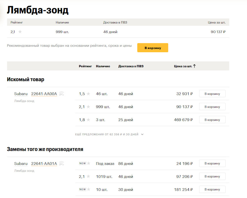
Task: Click "25 дней" delivery cell
Action: (x=126, y=120)
